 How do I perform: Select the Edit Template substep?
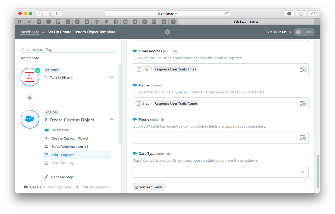tap(77, 155)
